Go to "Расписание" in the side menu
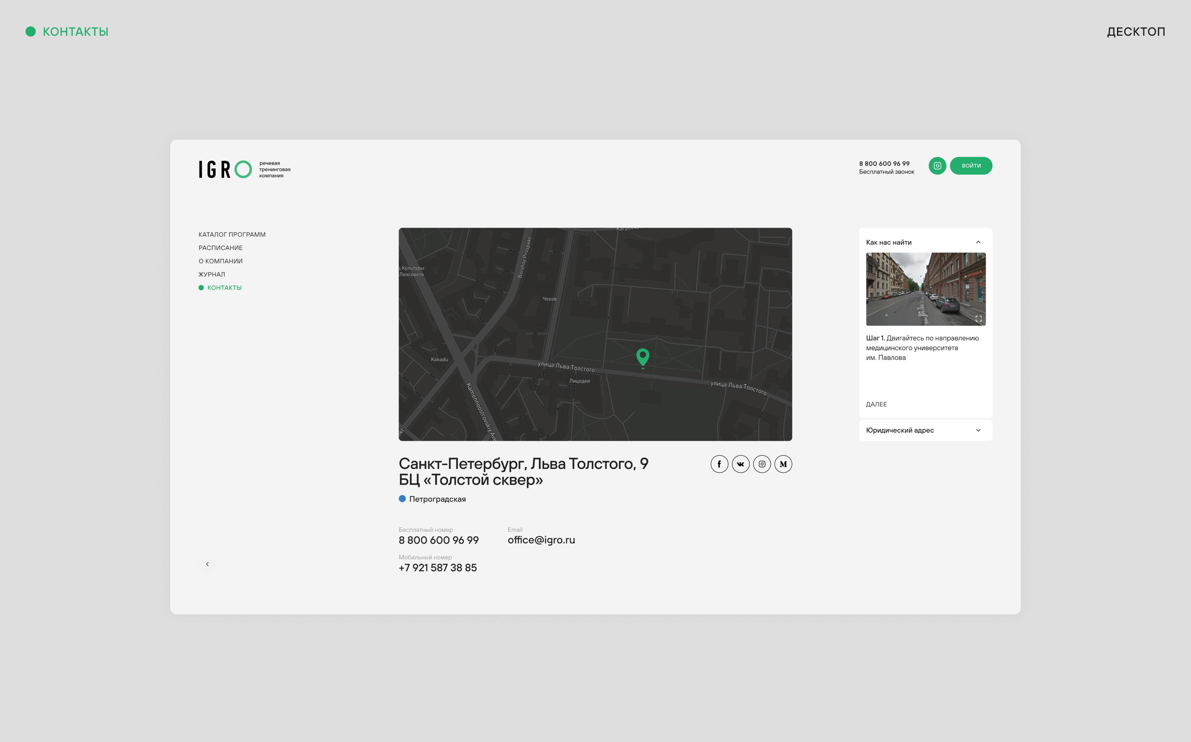1191x742 pixels. tap(220, 248)
